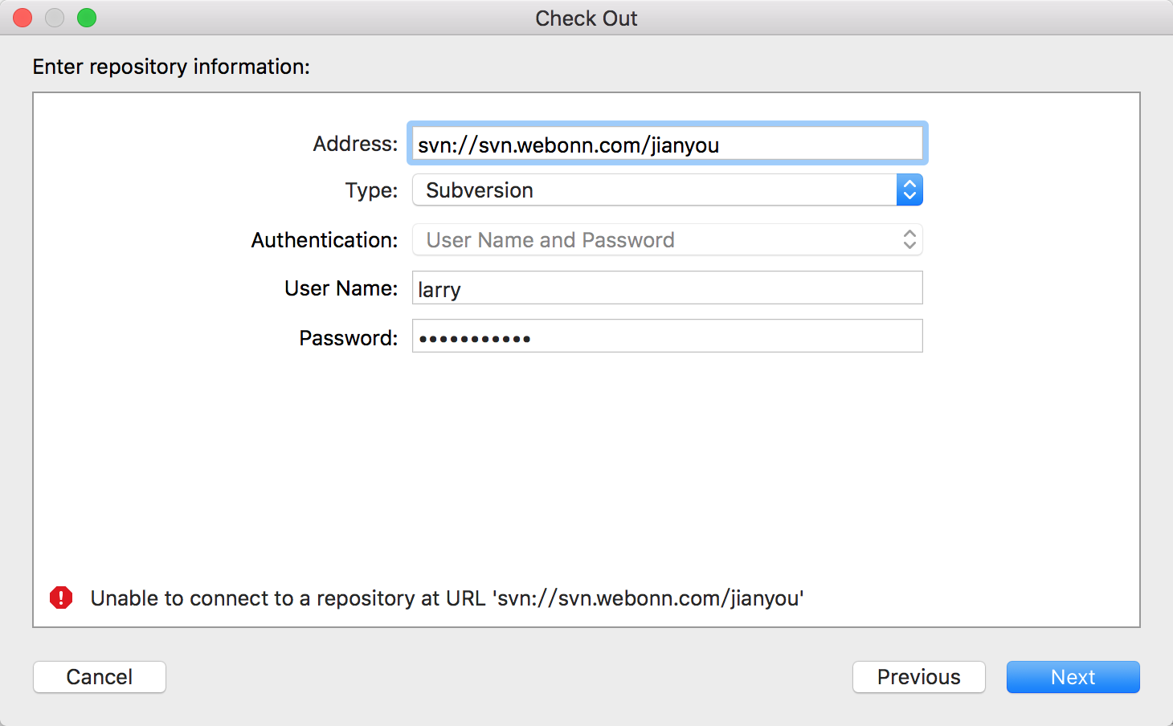Click the green zoom window button
The image size is (1173, 726).
click(87, 18)
